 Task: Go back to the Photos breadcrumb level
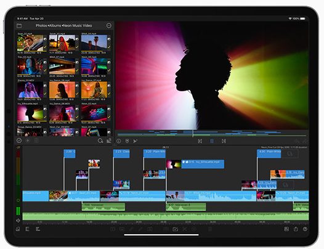(41, 26)
